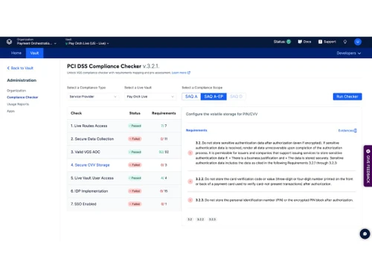Select the Live Vault User Access check
Screen dimensions: 372x279
[x=124, y=178]
